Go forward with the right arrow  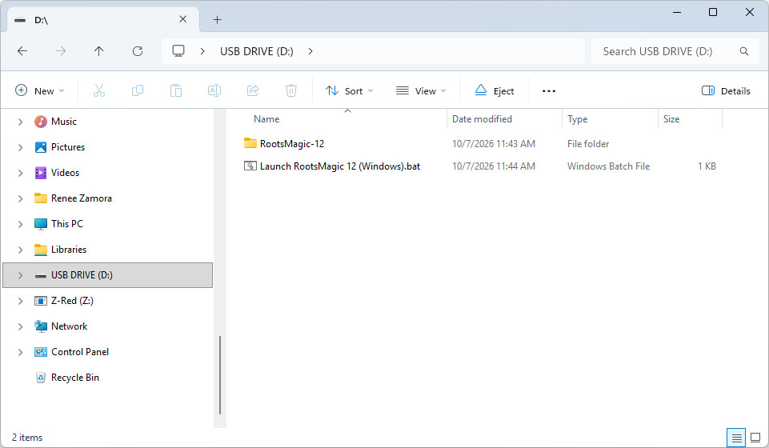61,51
